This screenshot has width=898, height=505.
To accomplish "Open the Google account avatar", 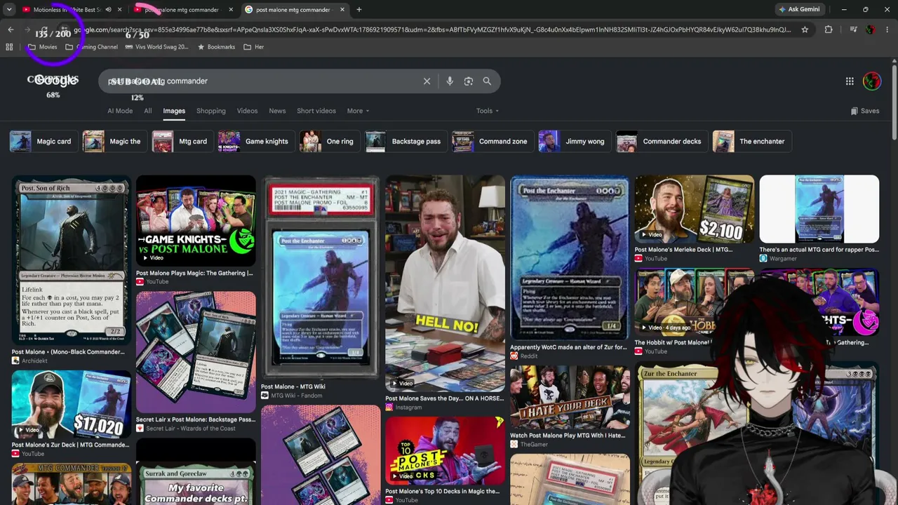I will pyautogui.click(x=872, y=81).
